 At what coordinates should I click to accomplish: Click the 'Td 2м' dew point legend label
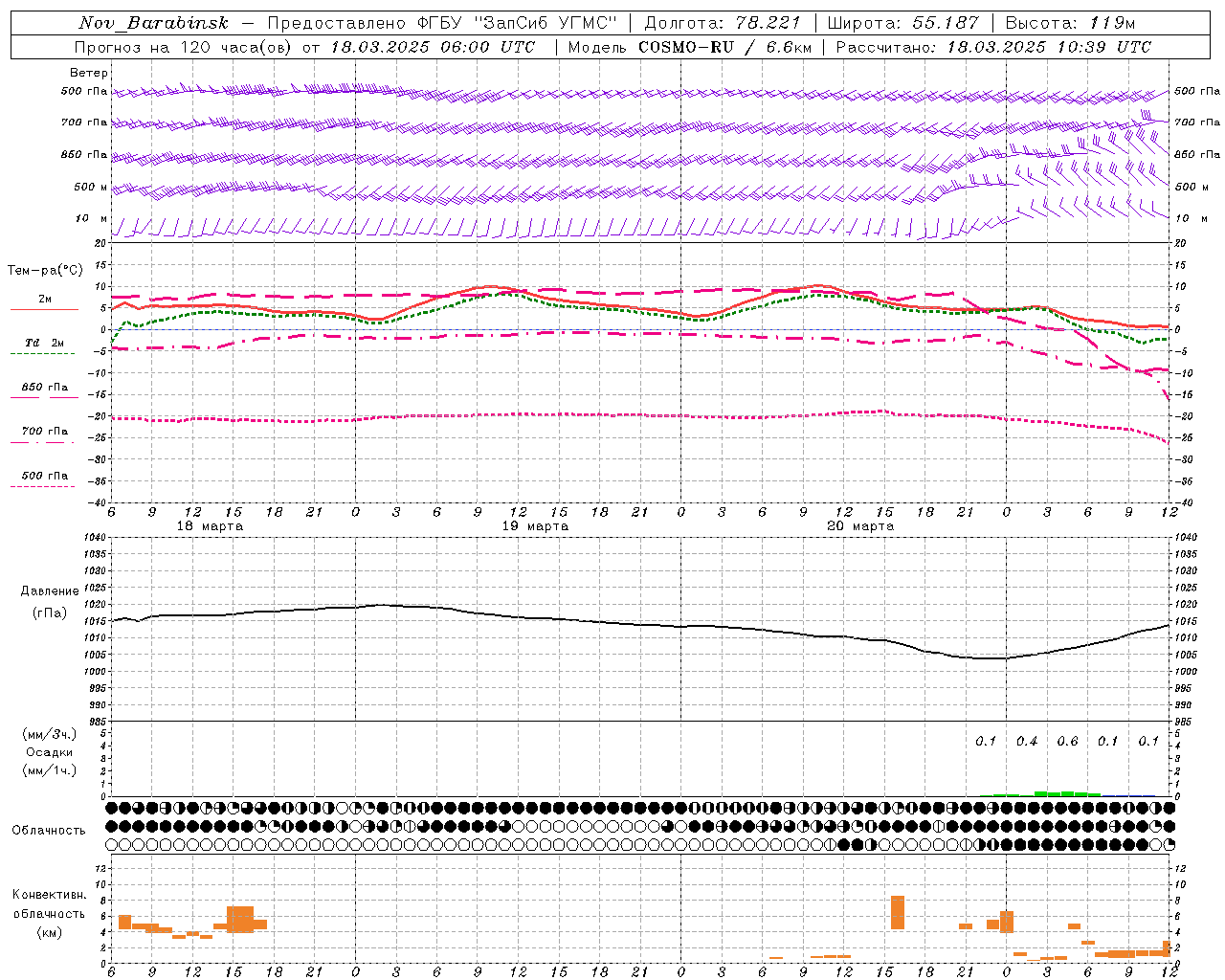44,342
